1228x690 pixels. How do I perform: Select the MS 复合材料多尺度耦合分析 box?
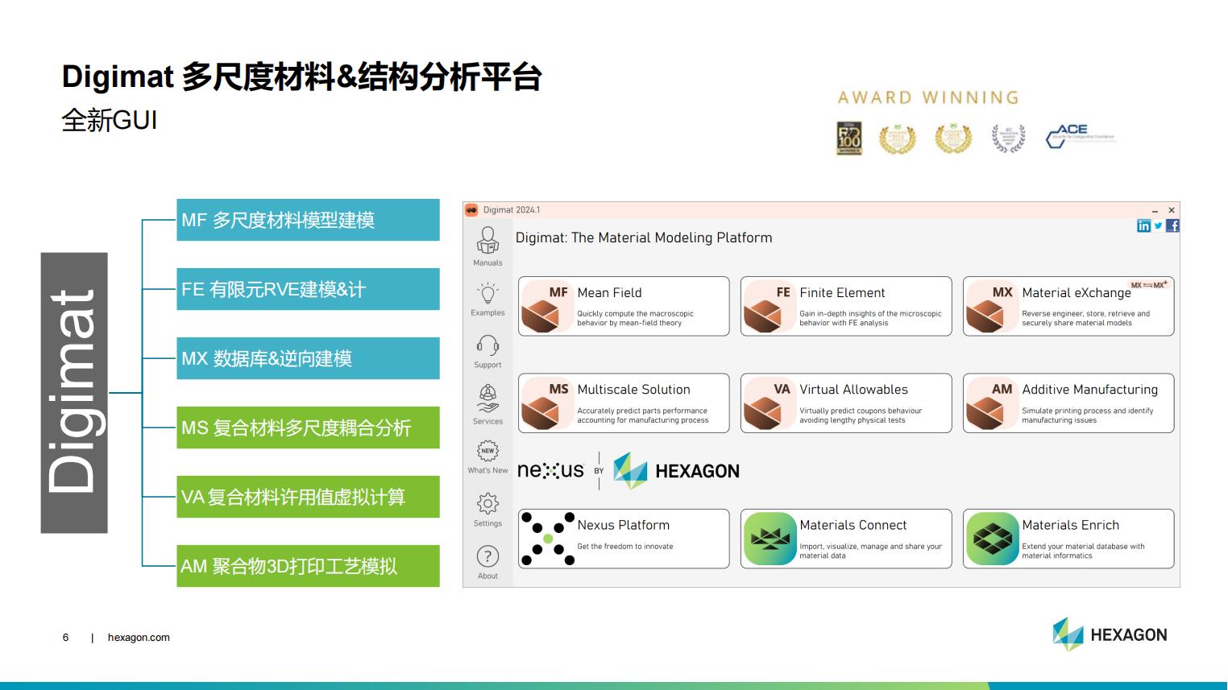(308, 428)
